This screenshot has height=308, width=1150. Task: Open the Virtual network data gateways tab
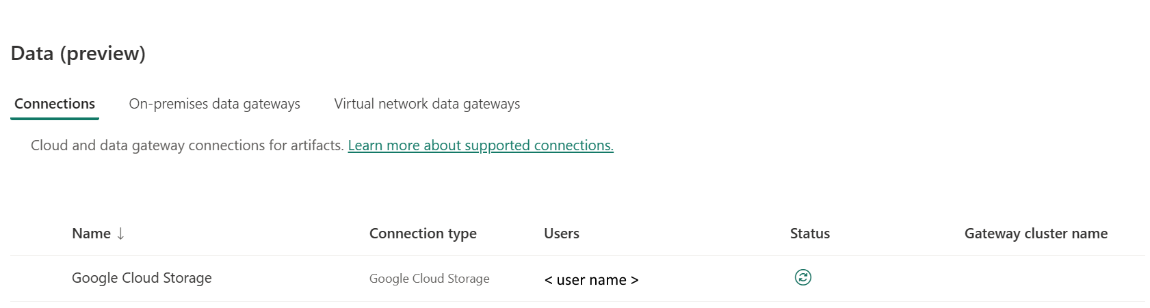427,104
